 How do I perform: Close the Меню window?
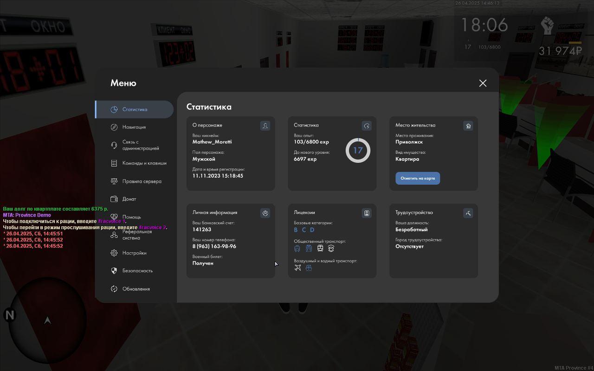tap(483, 83)
